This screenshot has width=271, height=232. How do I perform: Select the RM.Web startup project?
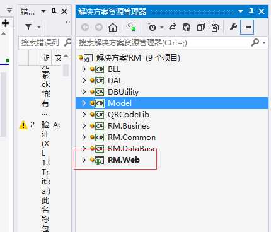[x=124, y=160]
